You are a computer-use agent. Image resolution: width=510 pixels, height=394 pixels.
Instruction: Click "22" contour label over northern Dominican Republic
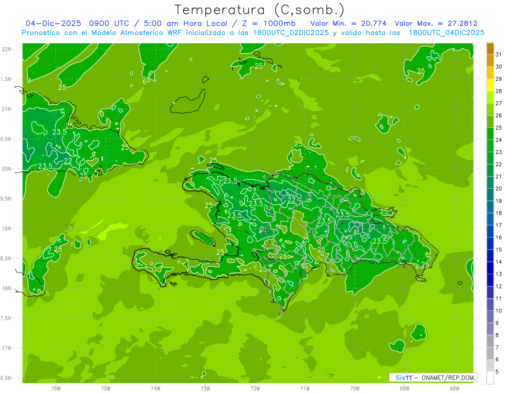(x=292, y=199)
